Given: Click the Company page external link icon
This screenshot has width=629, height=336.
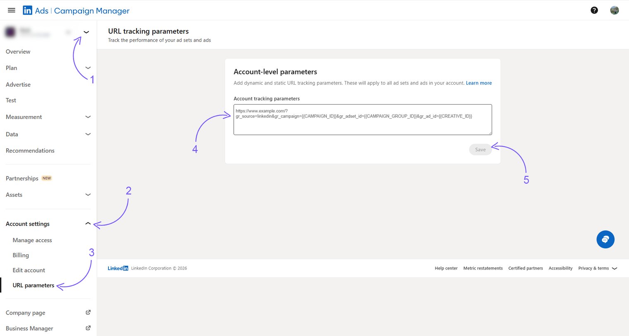Looking at the screenshot, I should coord(88,312).
